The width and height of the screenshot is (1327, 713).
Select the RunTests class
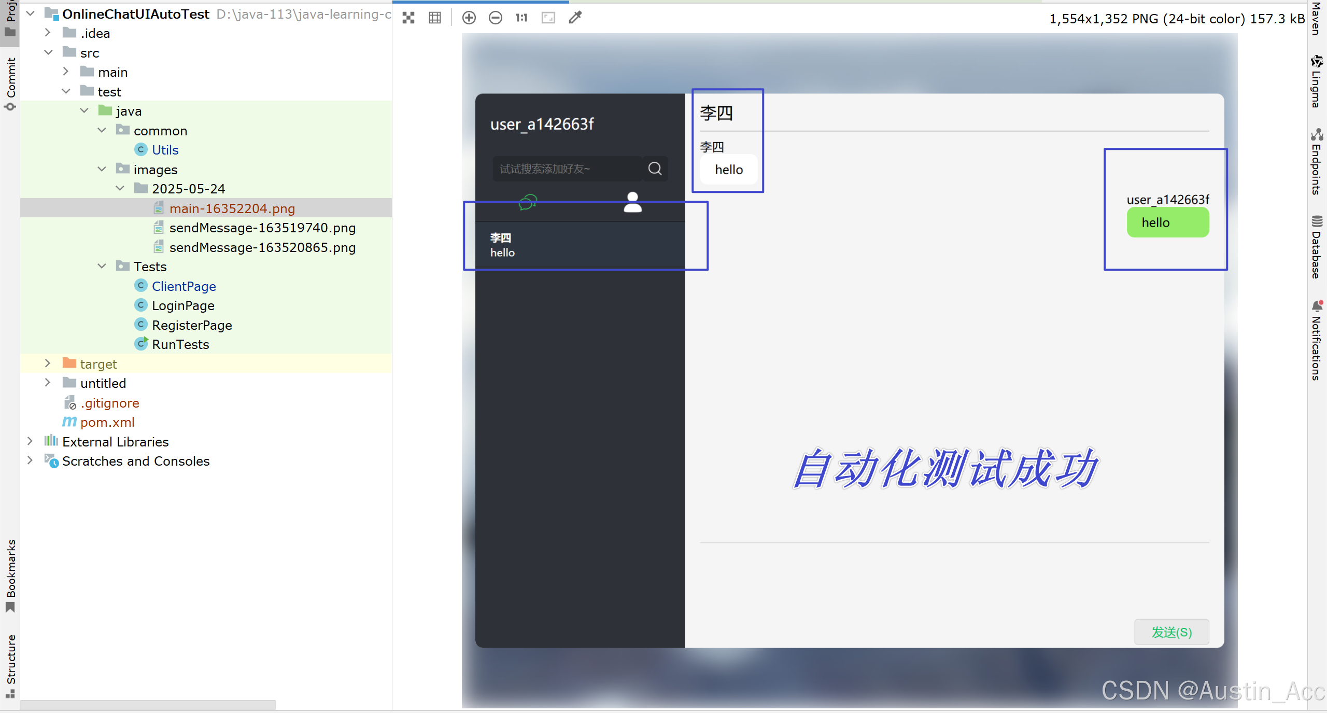tap(180, 344)
